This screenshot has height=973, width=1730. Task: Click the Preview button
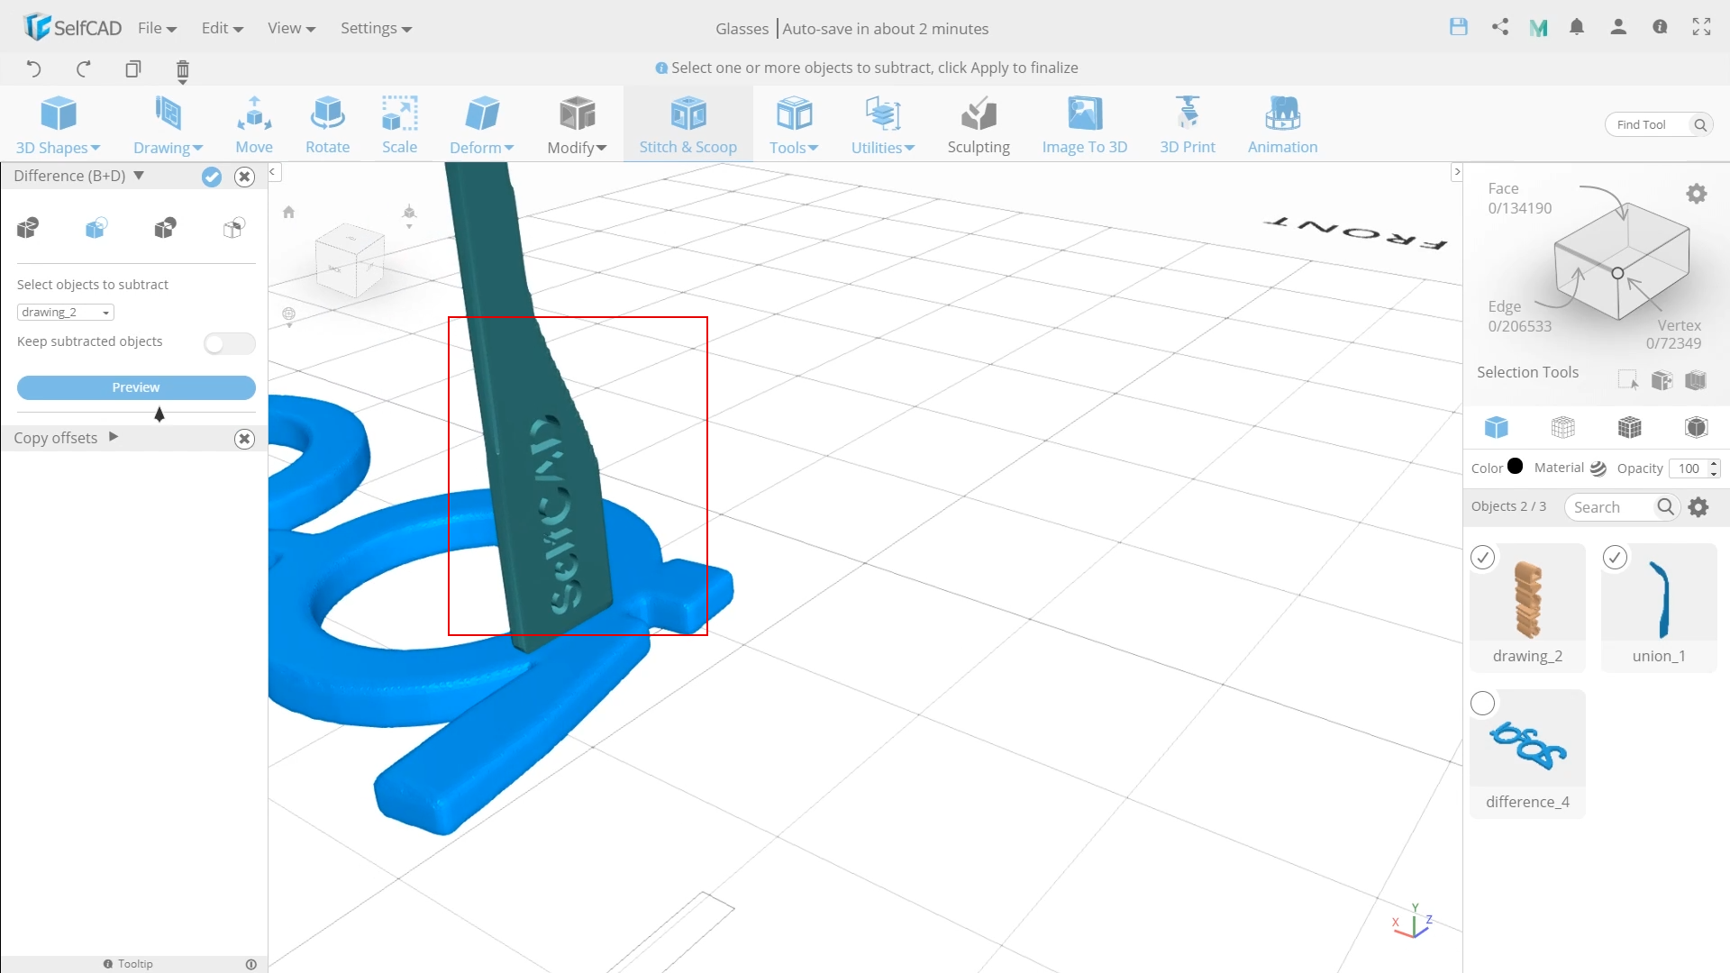click(x=136, y=387)
